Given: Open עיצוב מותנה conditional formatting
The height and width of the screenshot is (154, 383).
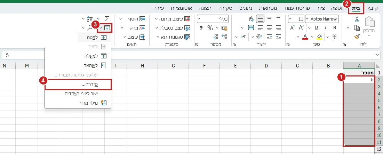Looking at the screenshot, I should click(173, 19).
